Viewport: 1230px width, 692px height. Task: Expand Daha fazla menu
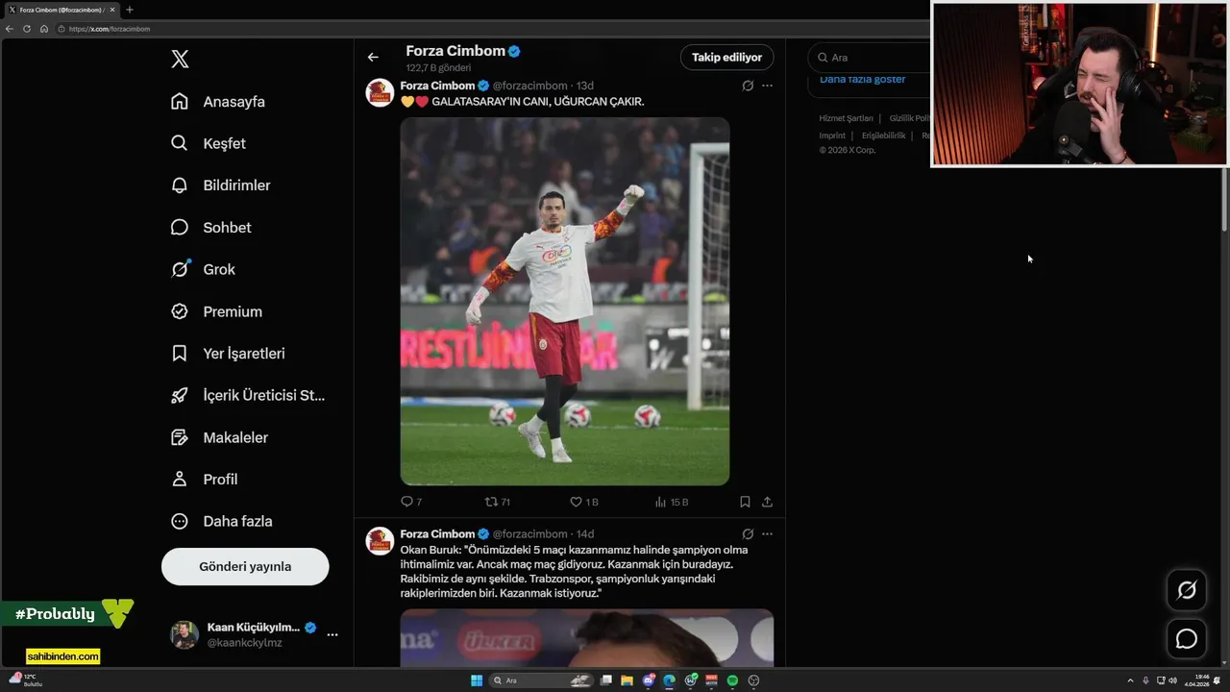pyautogui.click(x=222, y=521)
